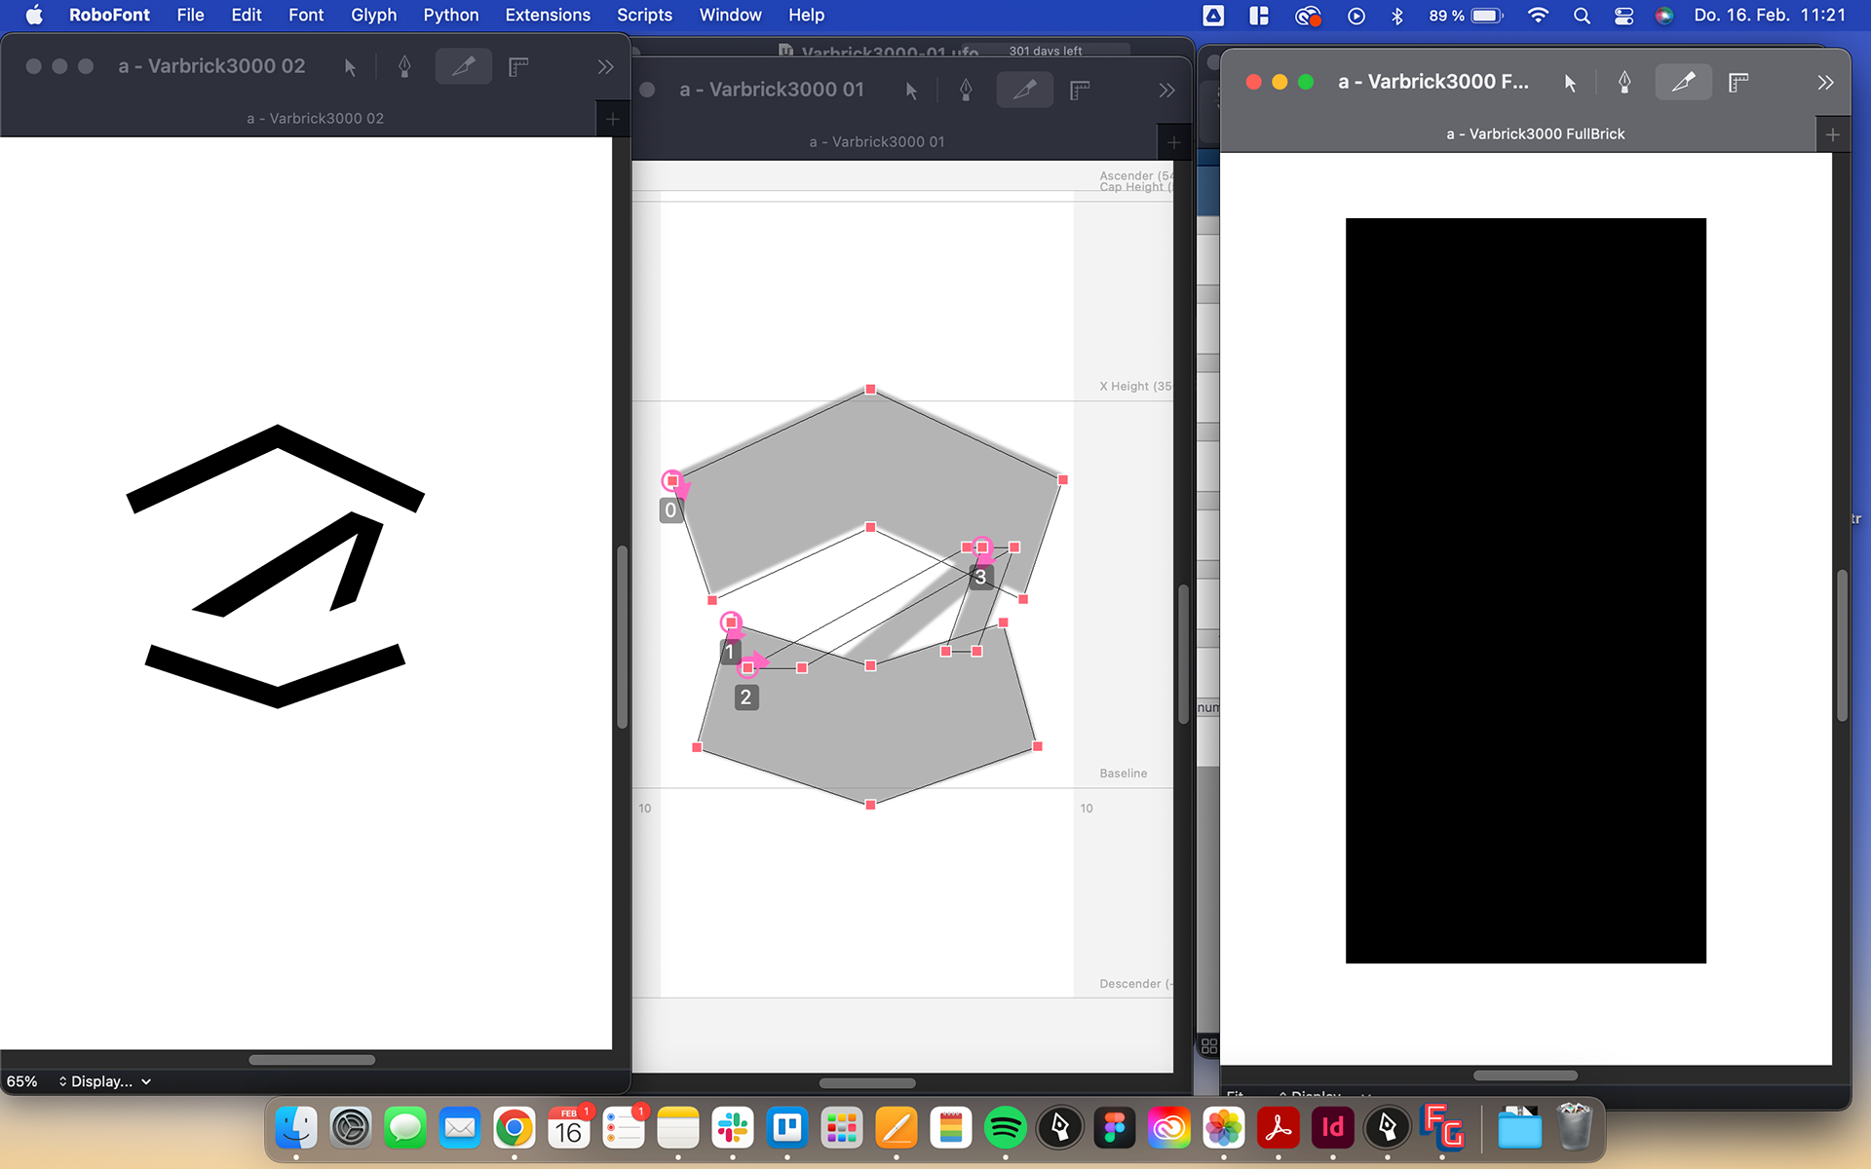Click horizontal scrollbar in Varbrick3000 02 window

[x=312, y=1060]
